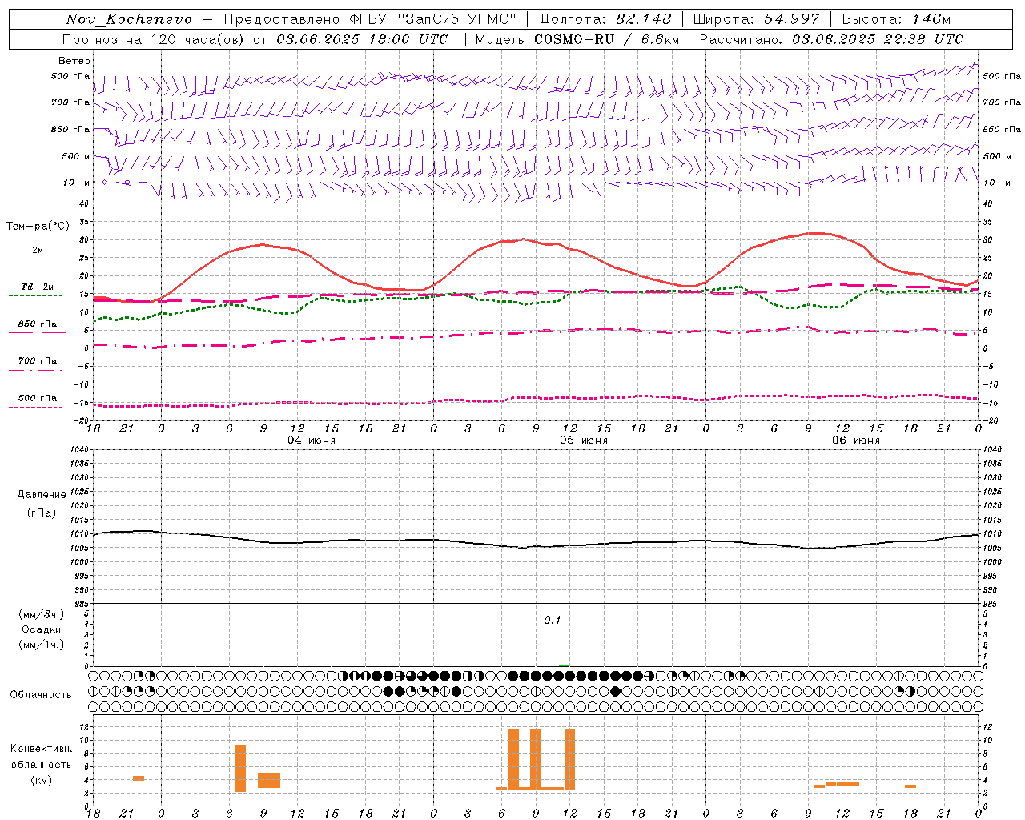Click the '(км)' convective cloud unit label
1025x820 pixels.
(42, 780)
